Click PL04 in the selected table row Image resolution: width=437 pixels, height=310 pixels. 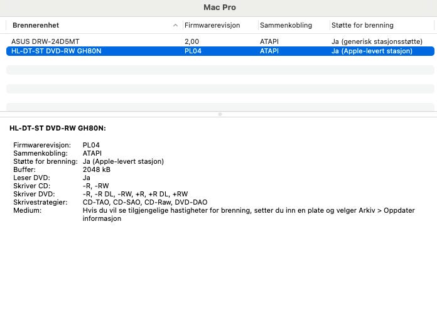click(x=193, y=51)
